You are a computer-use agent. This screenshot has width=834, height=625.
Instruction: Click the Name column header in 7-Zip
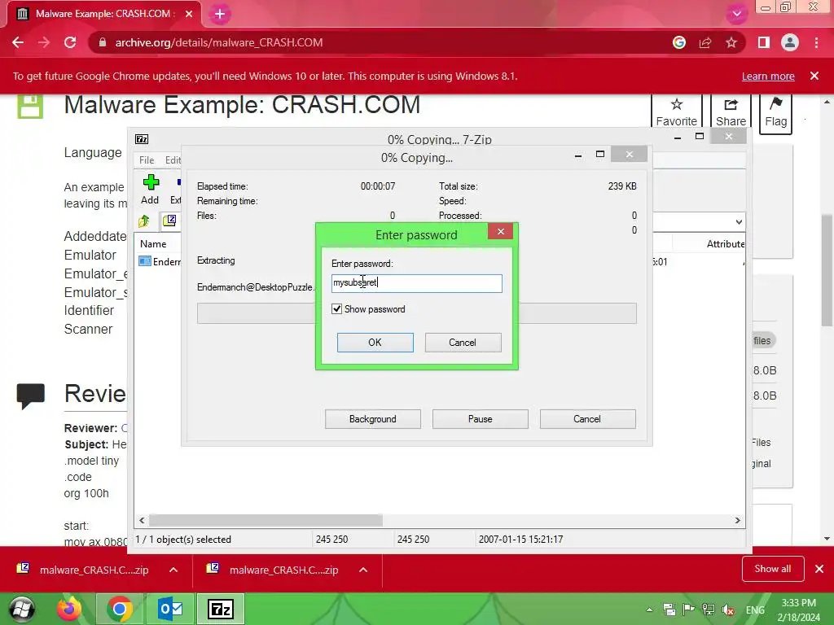tap(153, 244)
